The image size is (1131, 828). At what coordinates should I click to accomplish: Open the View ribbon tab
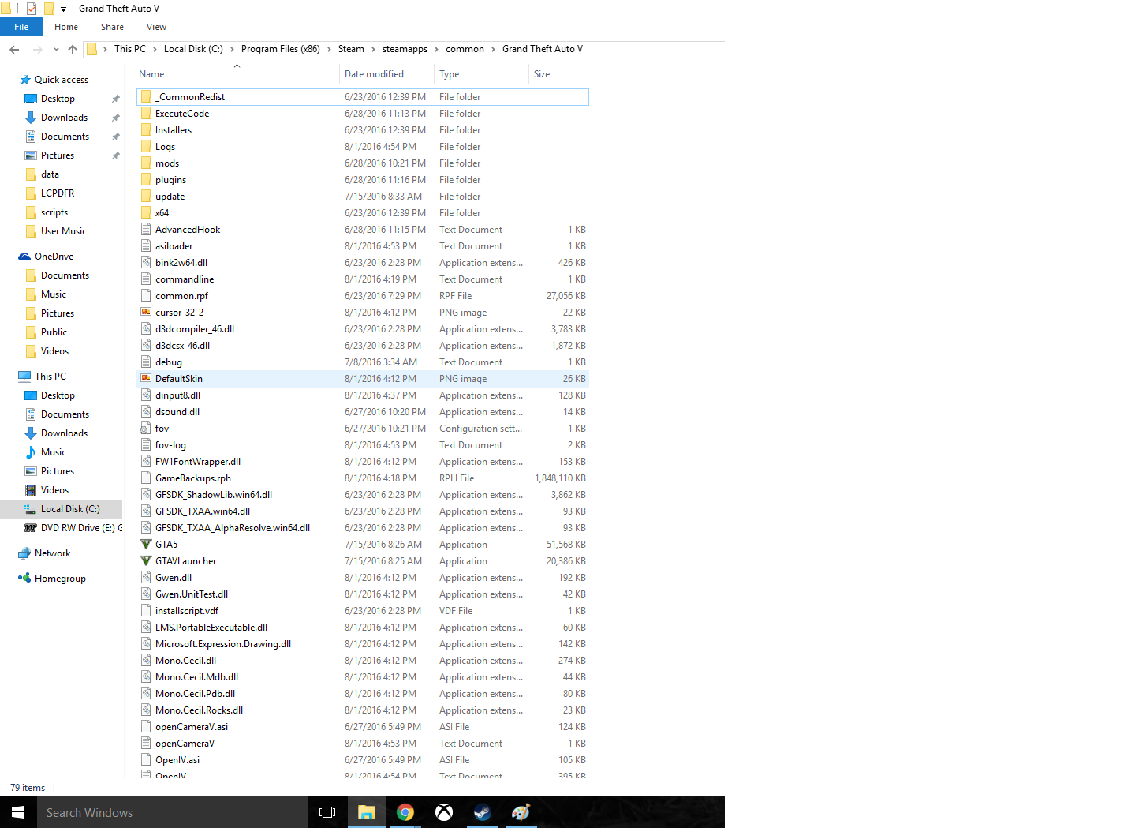pos(156,27)
